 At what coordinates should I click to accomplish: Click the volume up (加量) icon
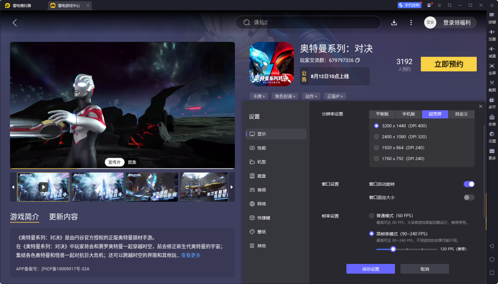pos(492,32)
